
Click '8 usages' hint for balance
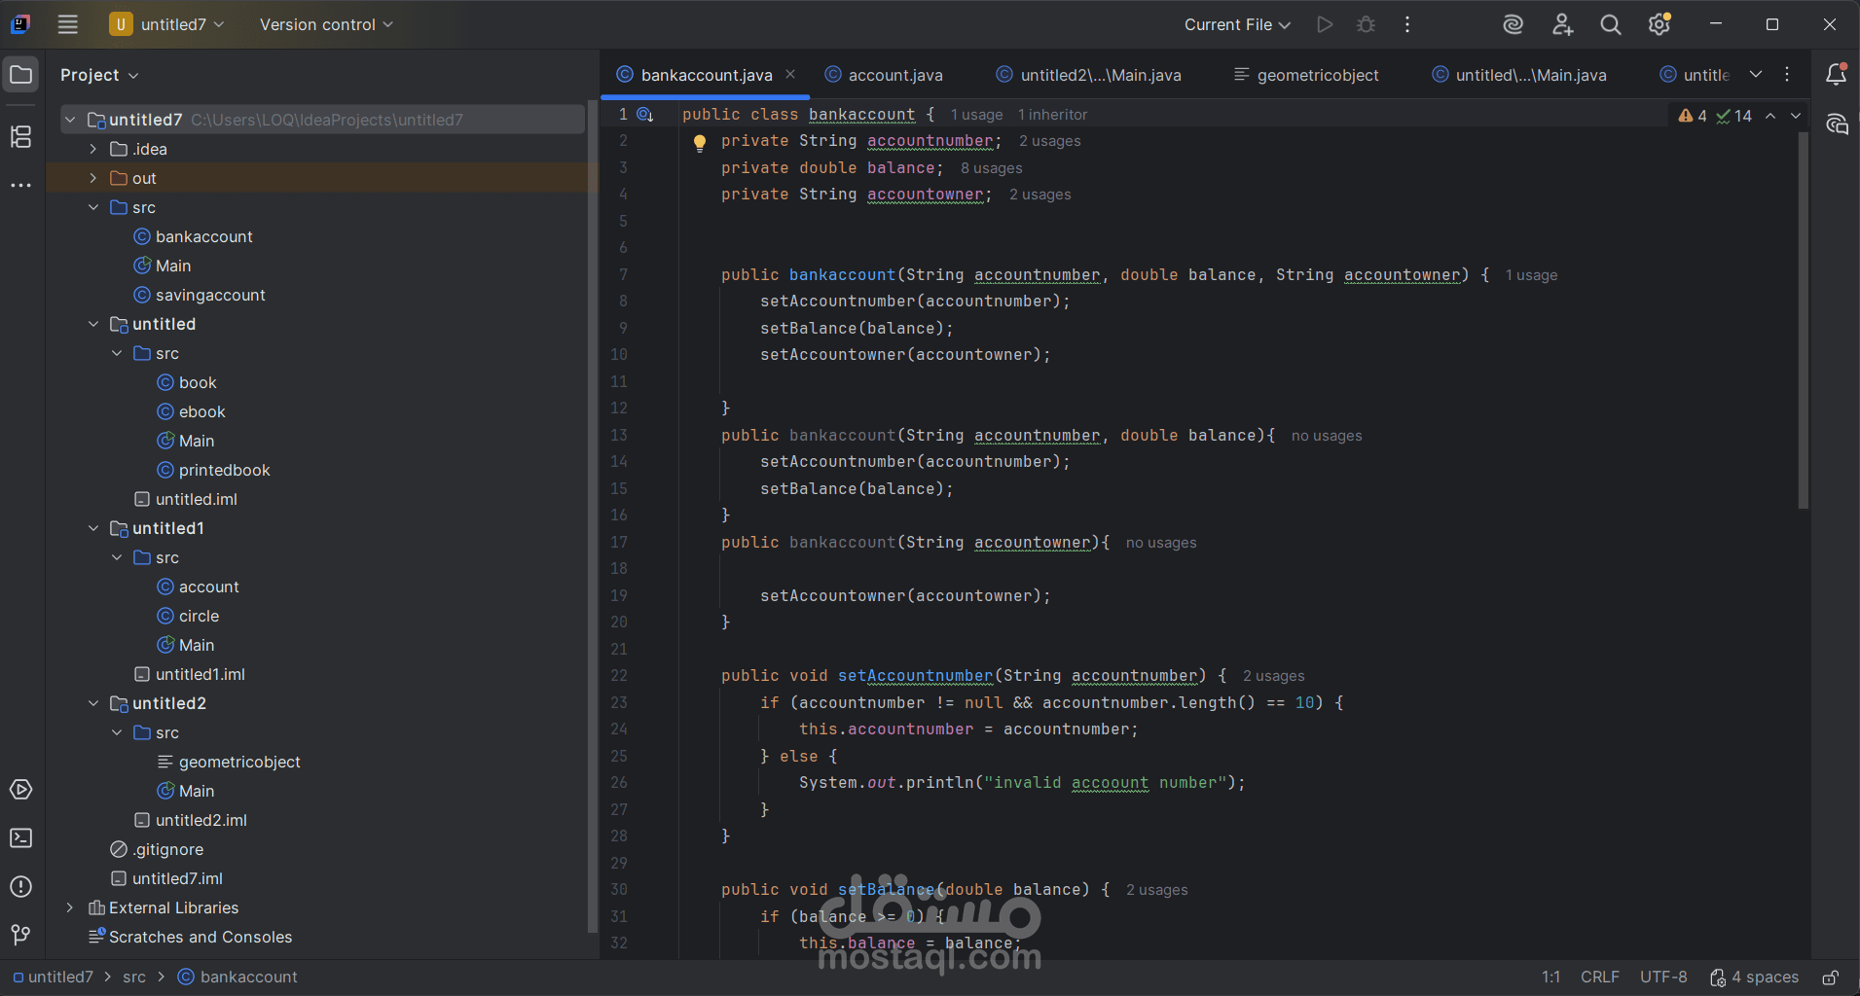click(x=991, y=168)
